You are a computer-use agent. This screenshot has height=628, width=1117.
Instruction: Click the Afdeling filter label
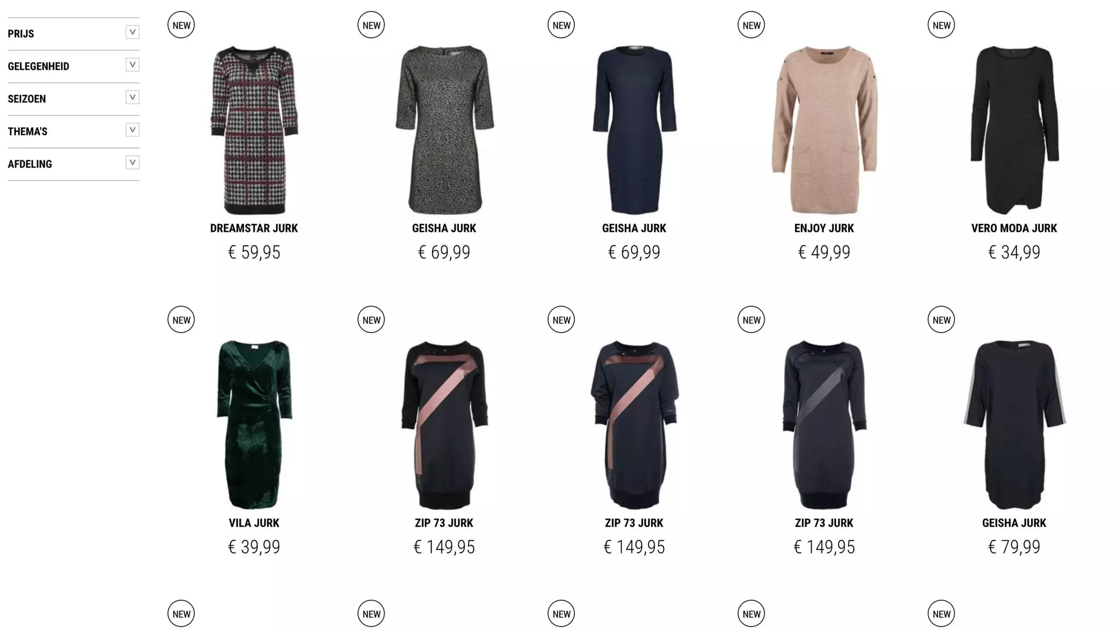30,164
